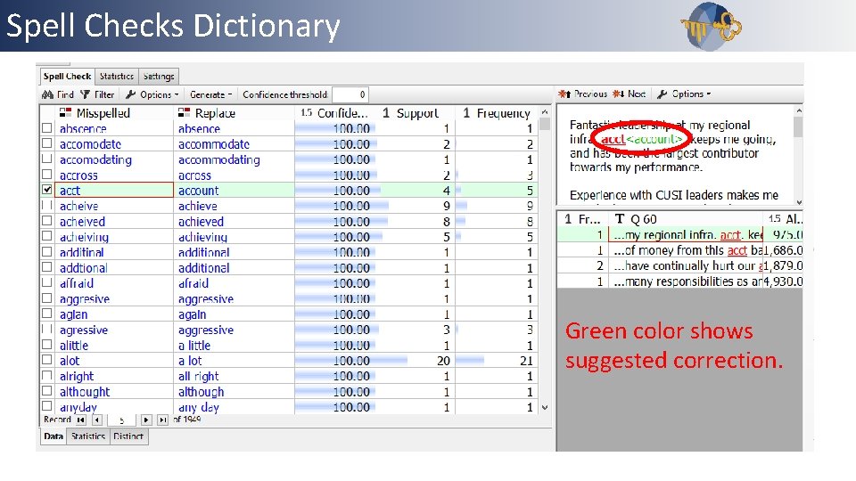Select the misspelled word 'affraid'
The height and width of the screenshot is (481, 856).
click(77, 283)
